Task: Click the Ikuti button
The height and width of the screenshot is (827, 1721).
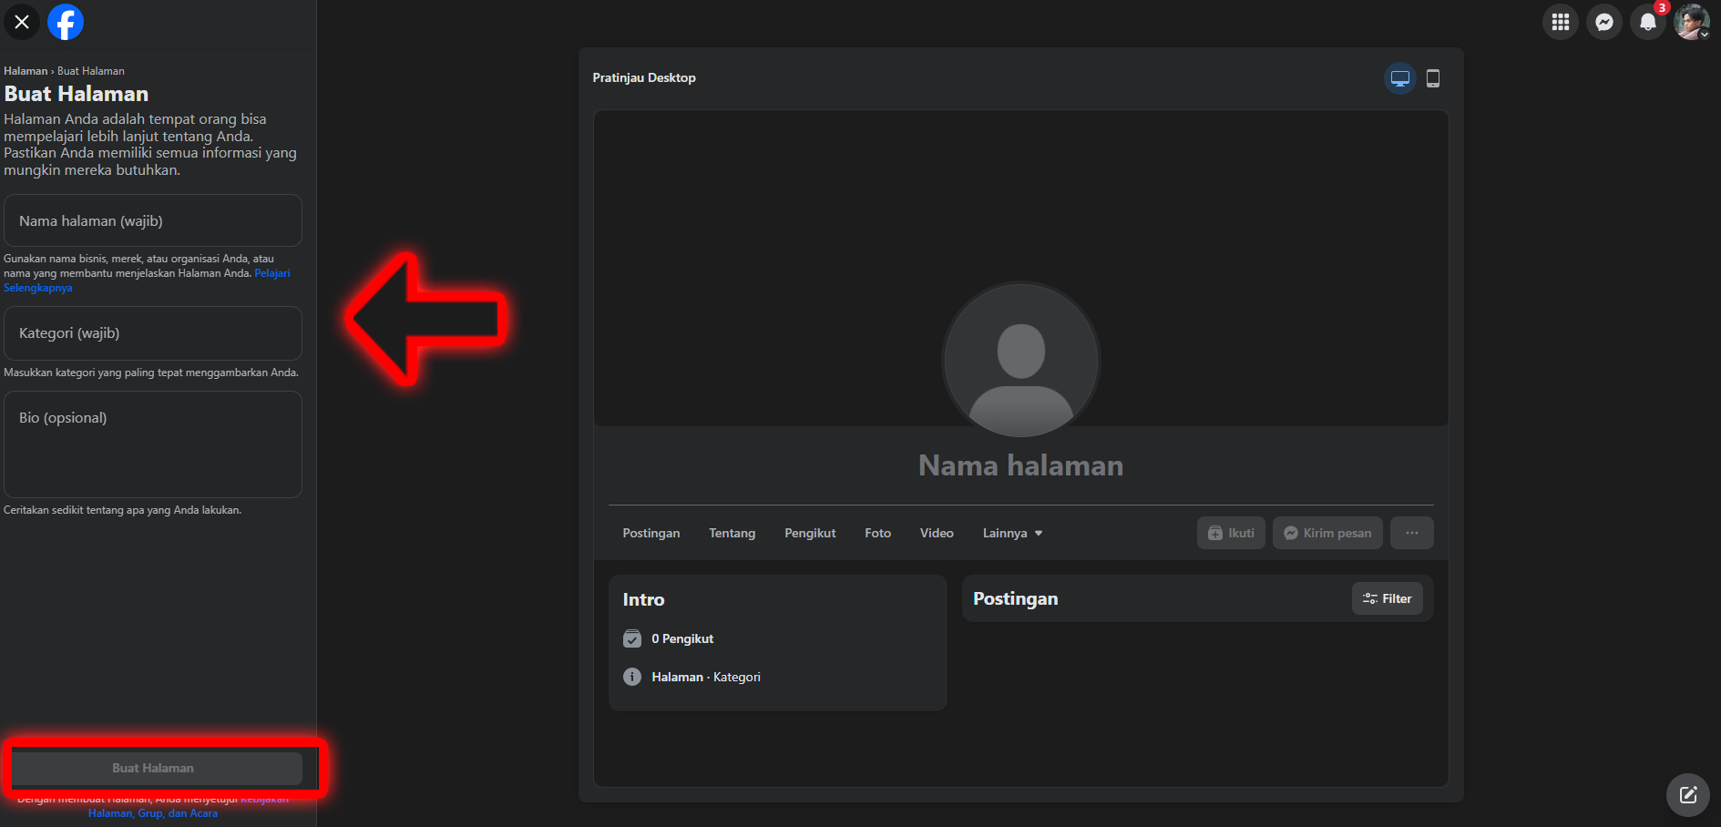Action: click(x=1230, y=533)
